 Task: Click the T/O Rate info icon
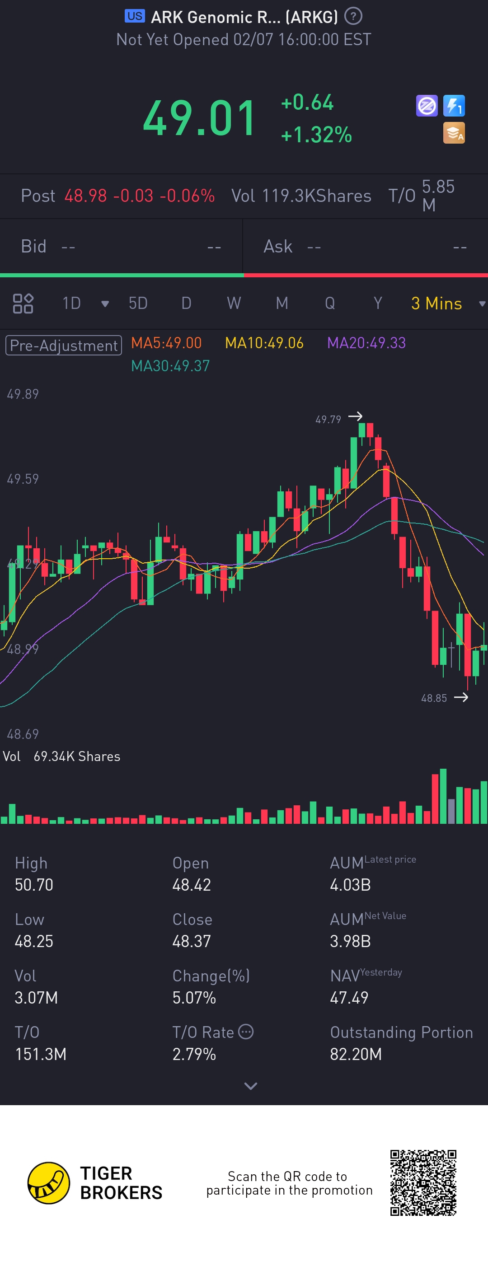245,1032
